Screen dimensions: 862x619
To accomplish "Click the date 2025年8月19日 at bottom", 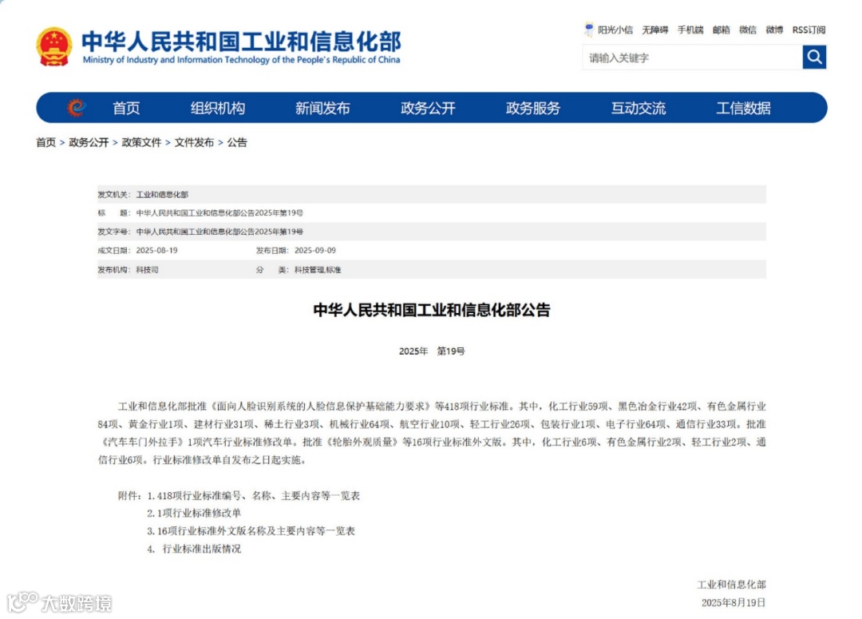I will [x=733, y=602].
